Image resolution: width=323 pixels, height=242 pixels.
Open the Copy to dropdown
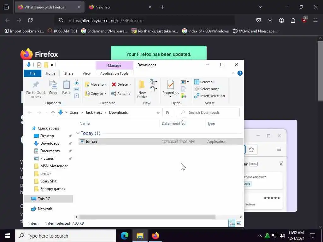tap(96, 93)
